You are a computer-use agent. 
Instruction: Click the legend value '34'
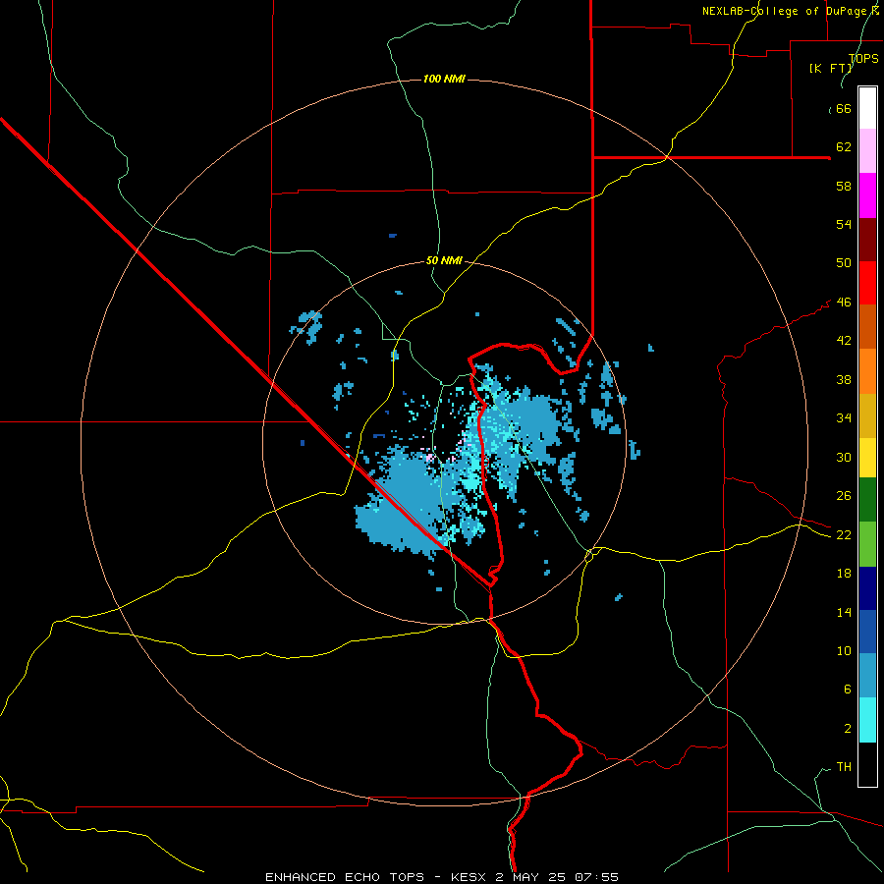844,417
